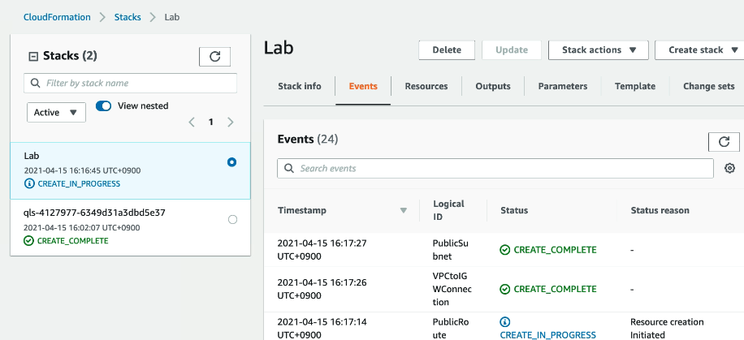Sort by Timestamp using the triangle icon
The width and height of the screenshot is (744, 340).
404,210
